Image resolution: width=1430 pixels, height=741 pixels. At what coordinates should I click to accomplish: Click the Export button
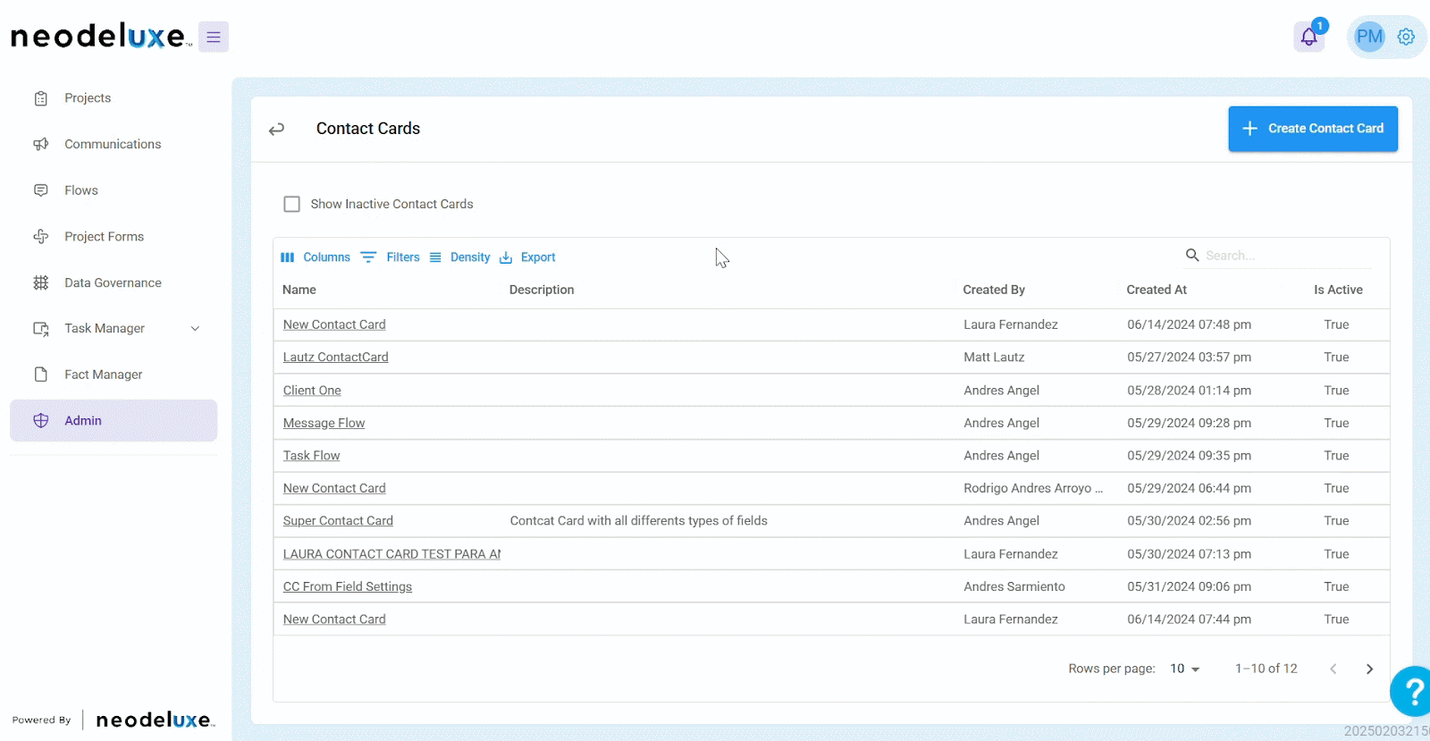(527, 257)
